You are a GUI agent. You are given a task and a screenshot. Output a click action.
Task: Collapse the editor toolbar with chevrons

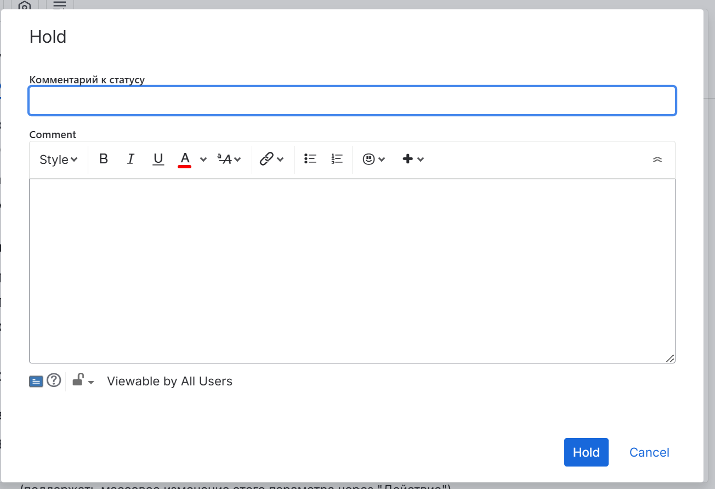pyautogui.click(x=657, y=160)
